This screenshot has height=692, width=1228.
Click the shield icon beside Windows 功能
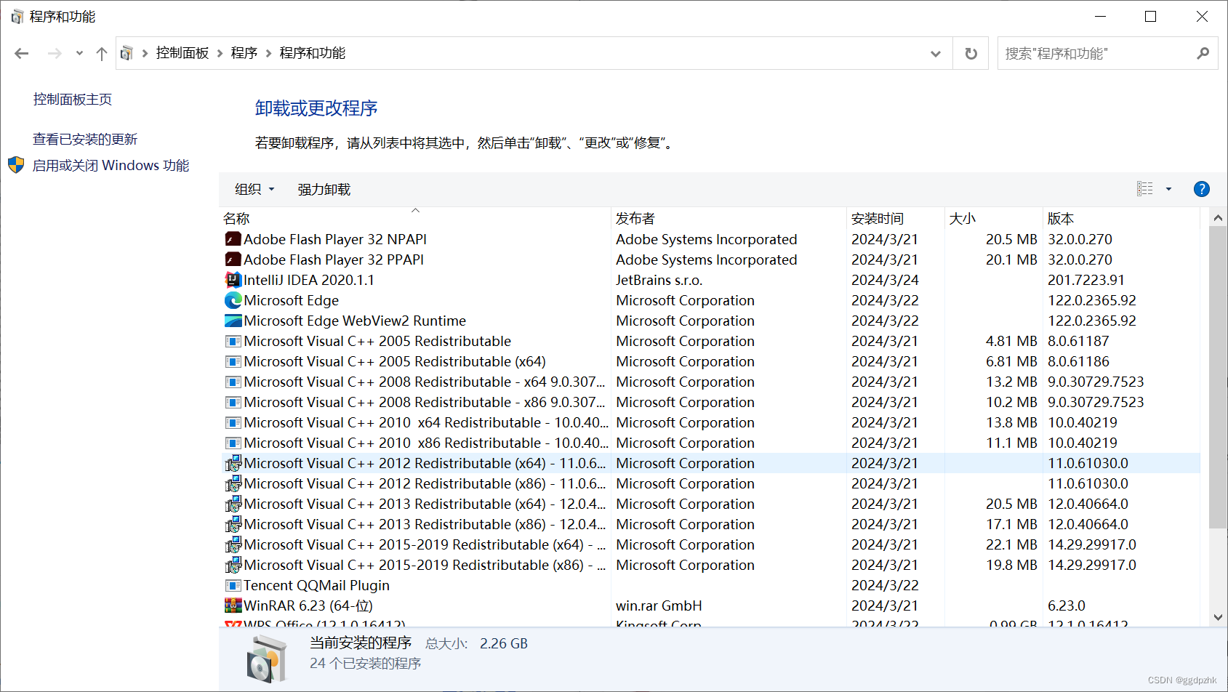16,165
